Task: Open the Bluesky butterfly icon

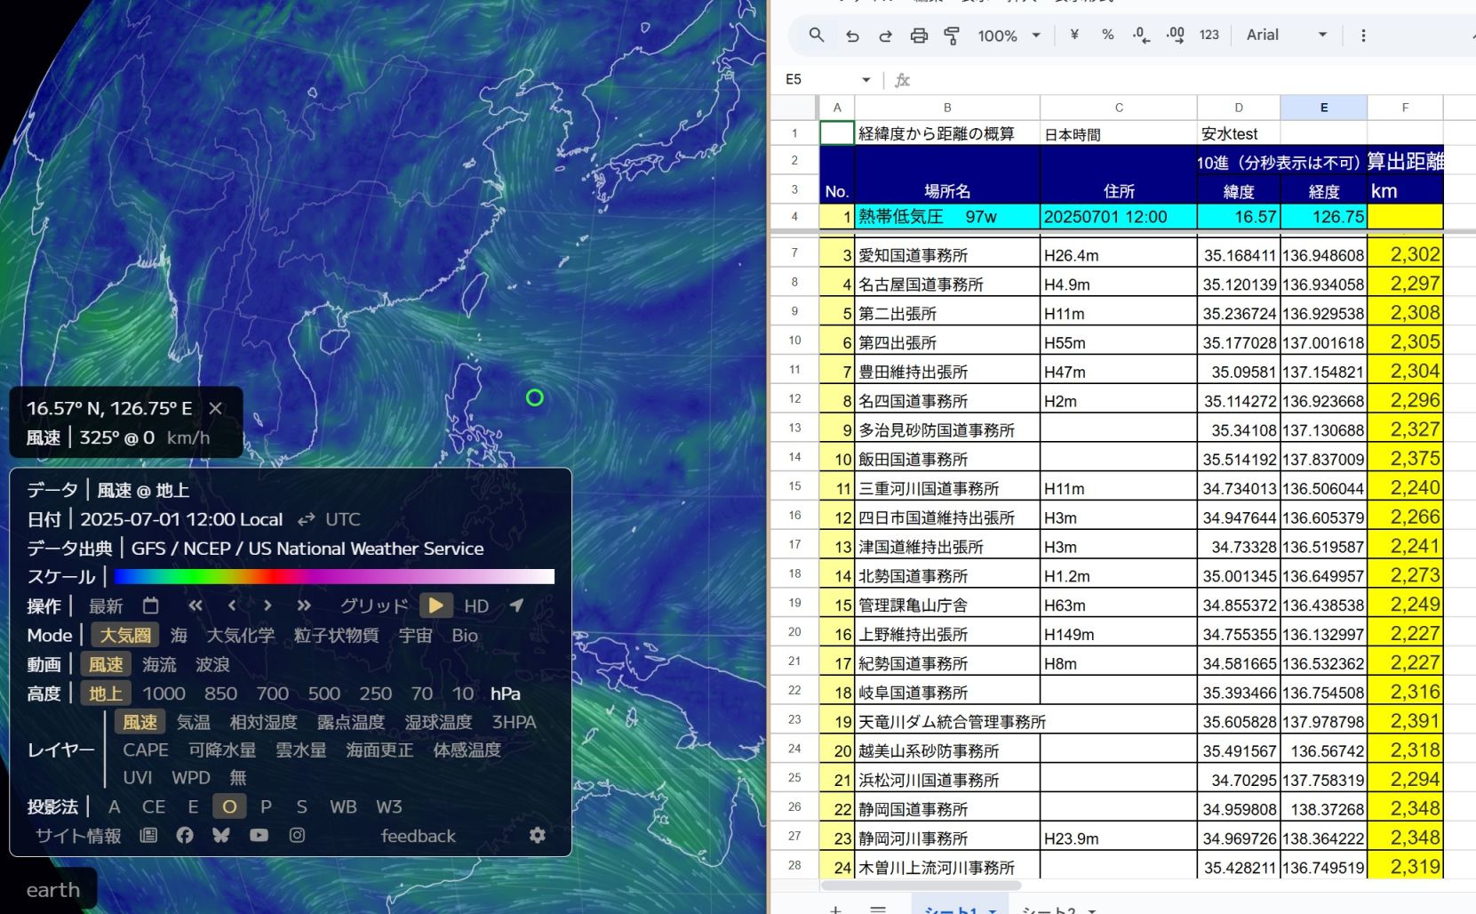Action: [221, 835]
